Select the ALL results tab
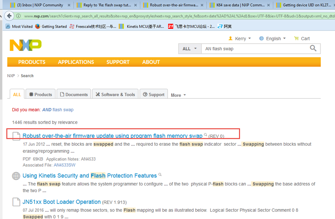 (17, 94)
